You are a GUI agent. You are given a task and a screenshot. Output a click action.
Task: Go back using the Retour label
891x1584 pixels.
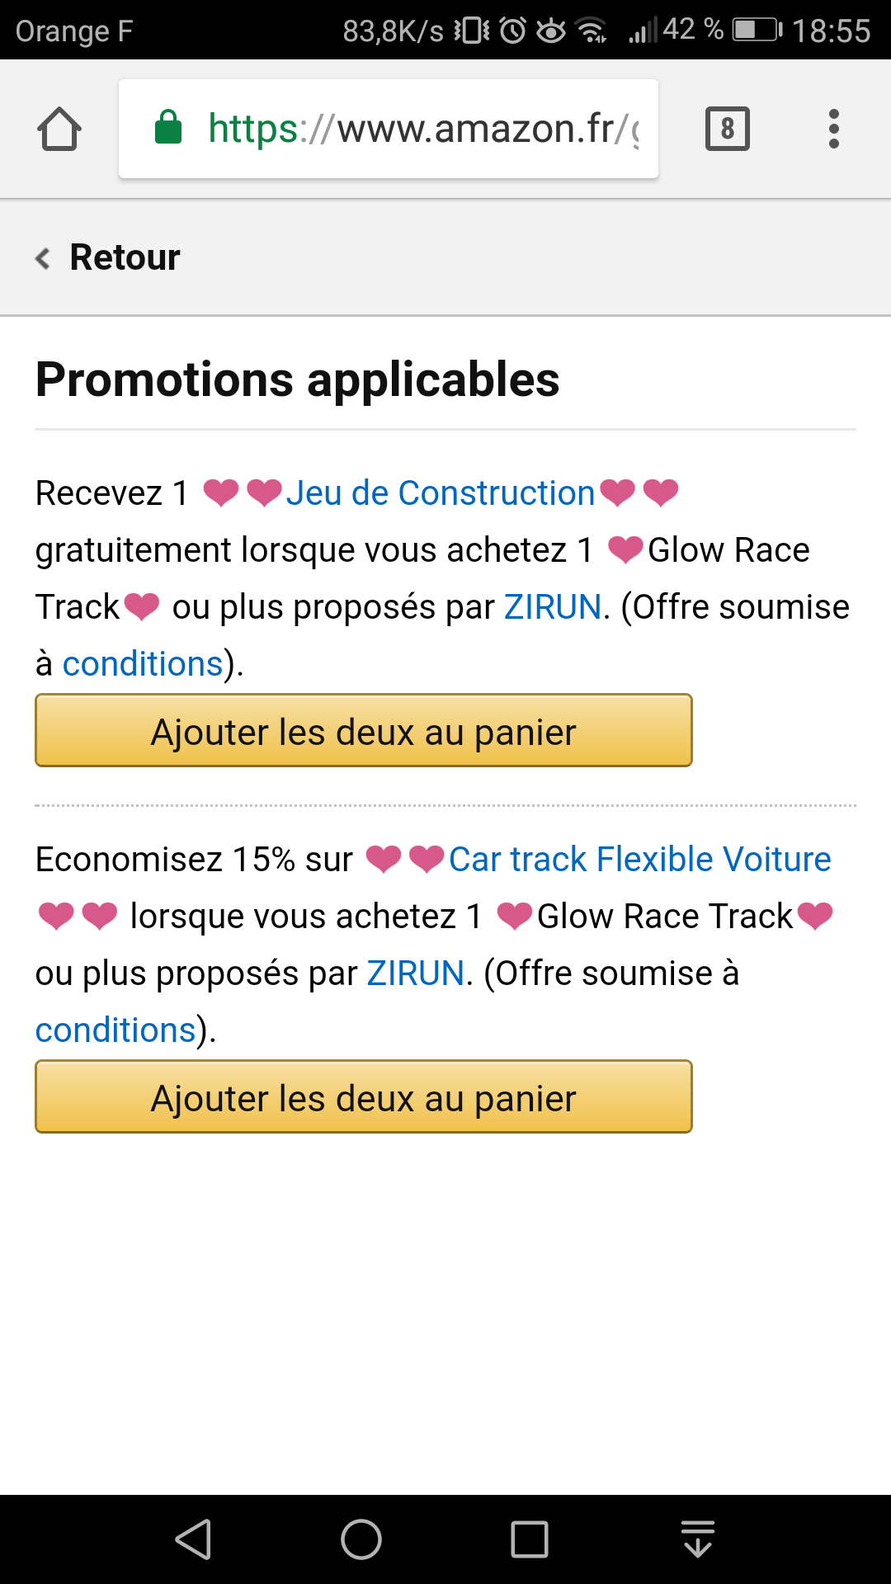[x=125, y=257]
